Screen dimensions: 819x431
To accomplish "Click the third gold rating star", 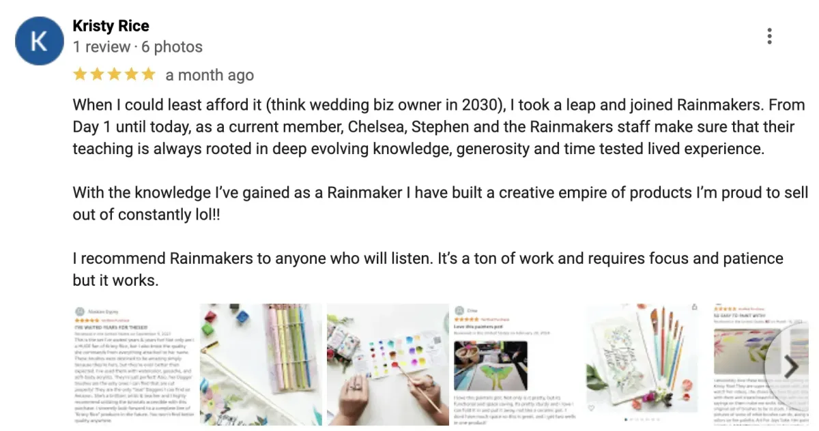I will click(114, 74).
